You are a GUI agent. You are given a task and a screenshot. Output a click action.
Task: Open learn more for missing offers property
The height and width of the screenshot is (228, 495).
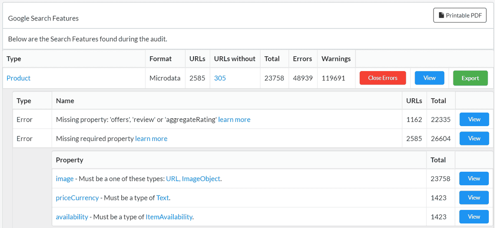pyautogui.click(x=234, y=120)
